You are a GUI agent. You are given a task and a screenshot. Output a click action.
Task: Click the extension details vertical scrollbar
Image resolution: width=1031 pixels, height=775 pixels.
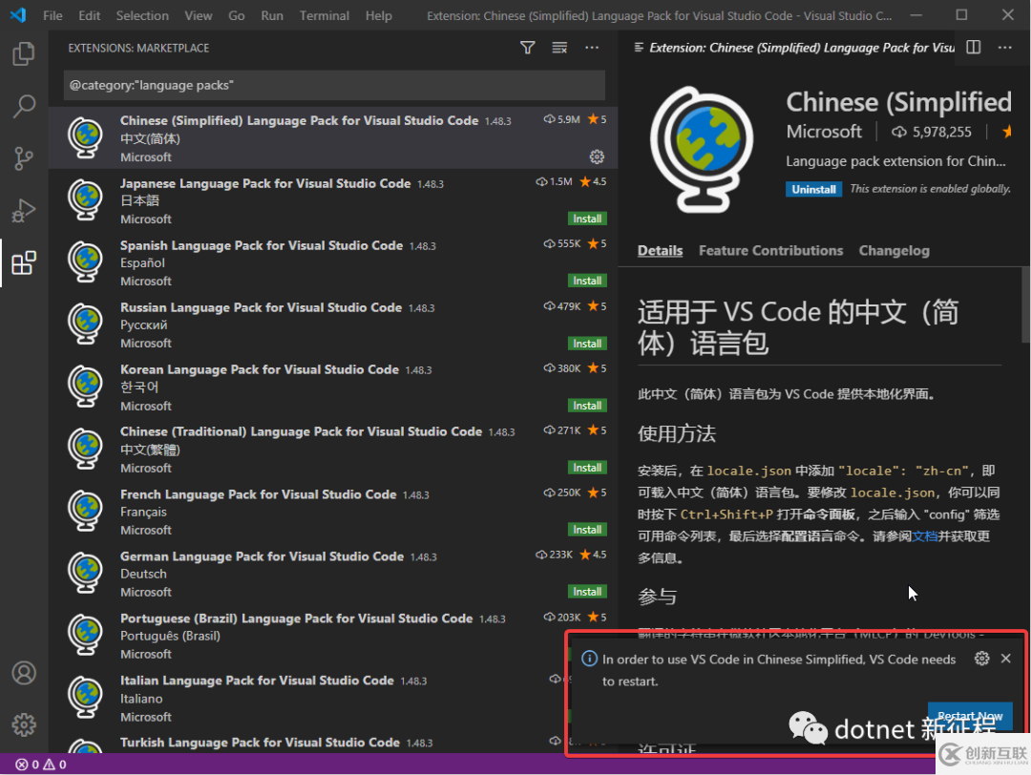pos(1025,304)
